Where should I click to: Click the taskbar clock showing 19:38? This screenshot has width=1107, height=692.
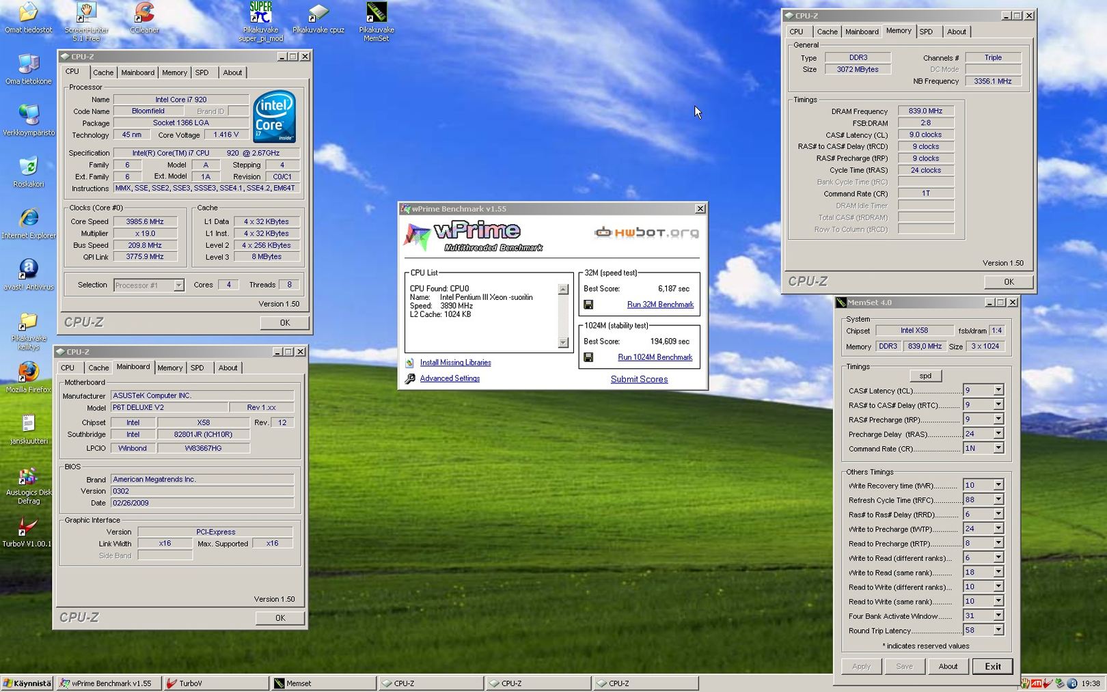1091,683
